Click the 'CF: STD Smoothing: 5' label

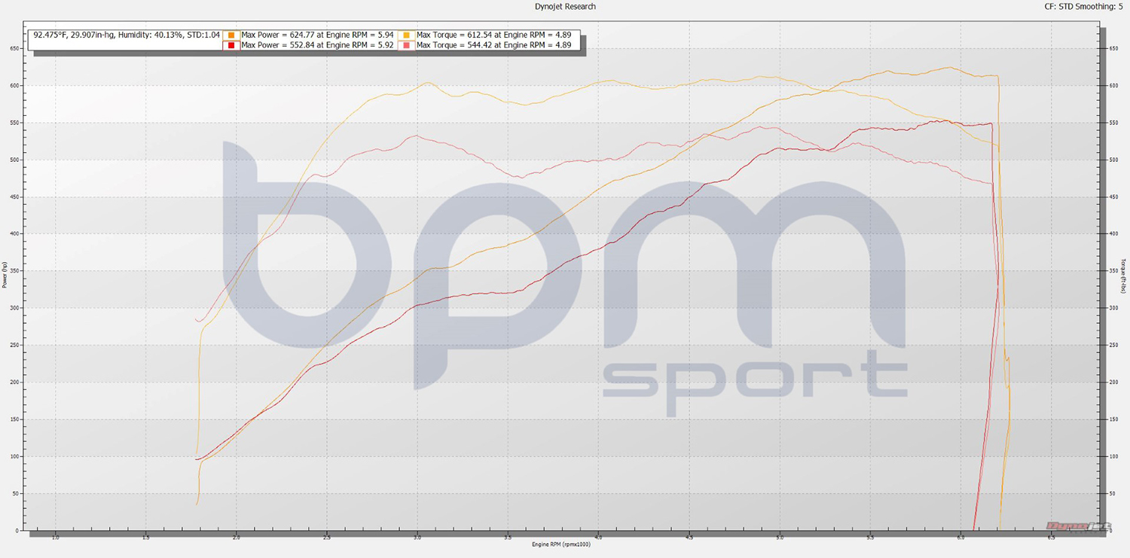click(1082, 7)
